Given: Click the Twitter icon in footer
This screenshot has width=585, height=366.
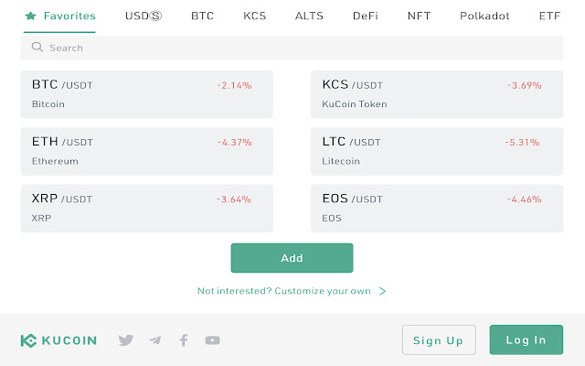Looking at the screenshot, I should [x=126, y=340].
